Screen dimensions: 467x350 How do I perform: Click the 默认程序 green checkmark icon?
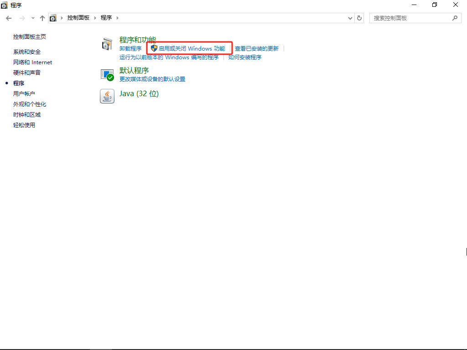pyautogui.click(x=107, y=74)
